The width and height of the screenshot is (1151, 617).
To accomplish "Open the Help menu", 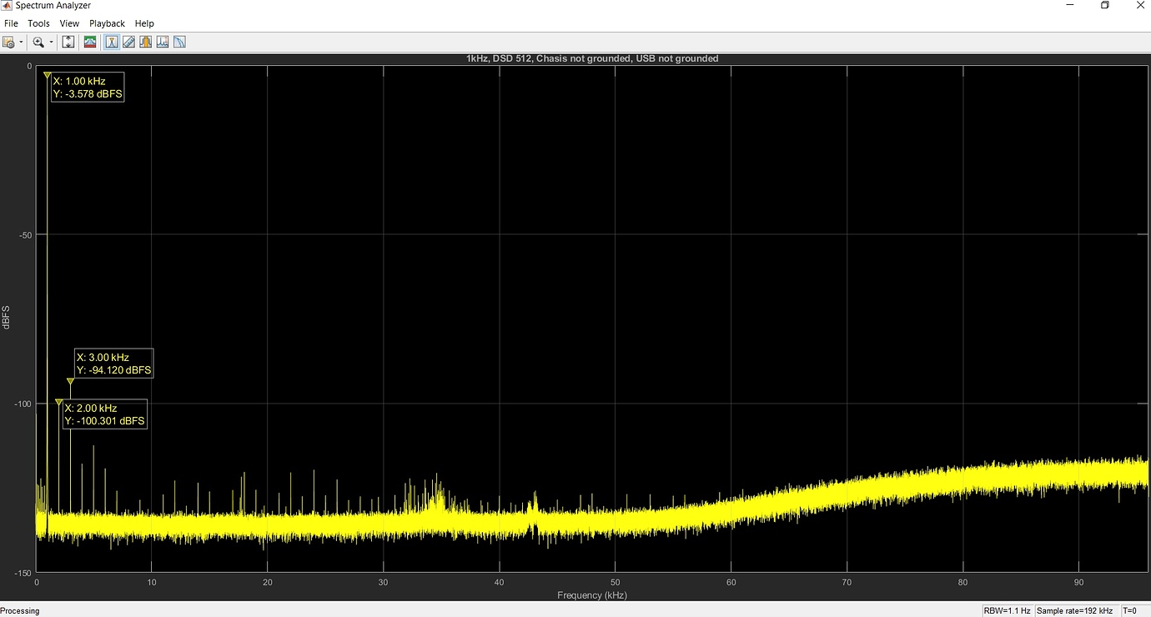I will 144,23.
